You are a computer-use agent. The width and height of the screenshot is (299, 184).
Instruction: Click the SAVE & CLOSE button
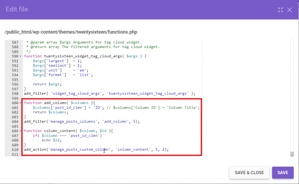pyautogui.click(x=249, y=173)
